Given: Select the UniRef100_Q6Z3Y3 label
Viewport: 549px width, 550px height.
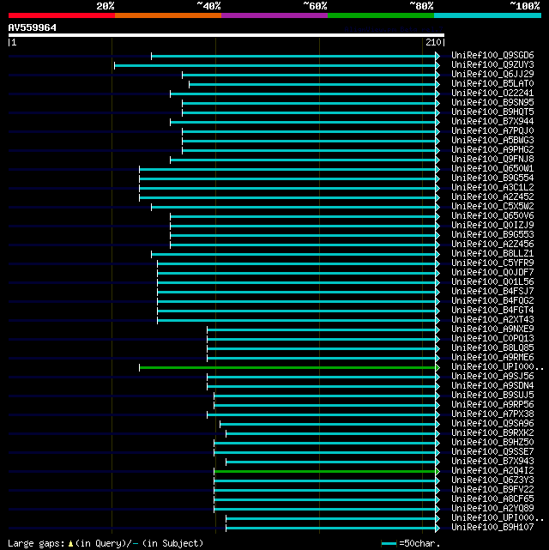Looking at the screenshot, I should (492, 480).
